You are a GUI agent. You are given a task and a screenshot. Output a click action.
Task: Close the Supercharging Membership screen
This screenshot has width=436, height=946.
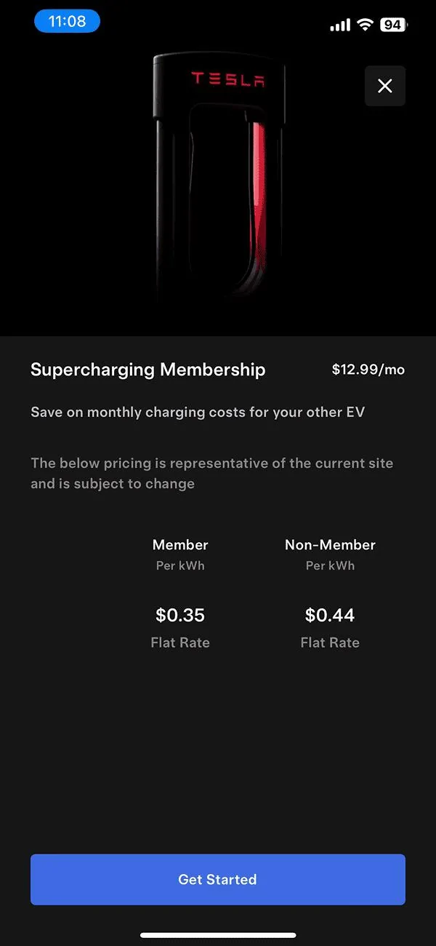385,86
